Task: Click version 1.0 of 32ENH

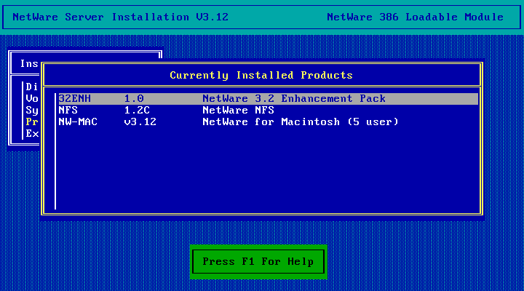Action: 134,99
